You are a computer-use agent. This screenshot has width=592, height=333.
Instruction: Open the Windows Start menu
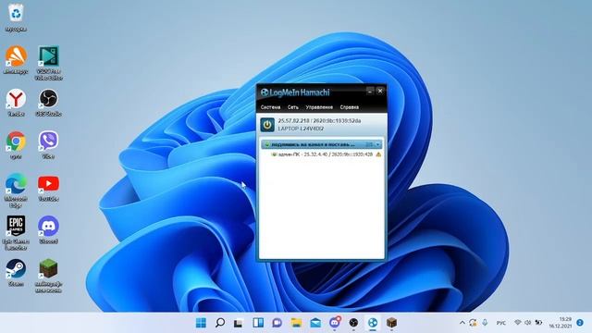pyautogui.click(x=201, y=323)
